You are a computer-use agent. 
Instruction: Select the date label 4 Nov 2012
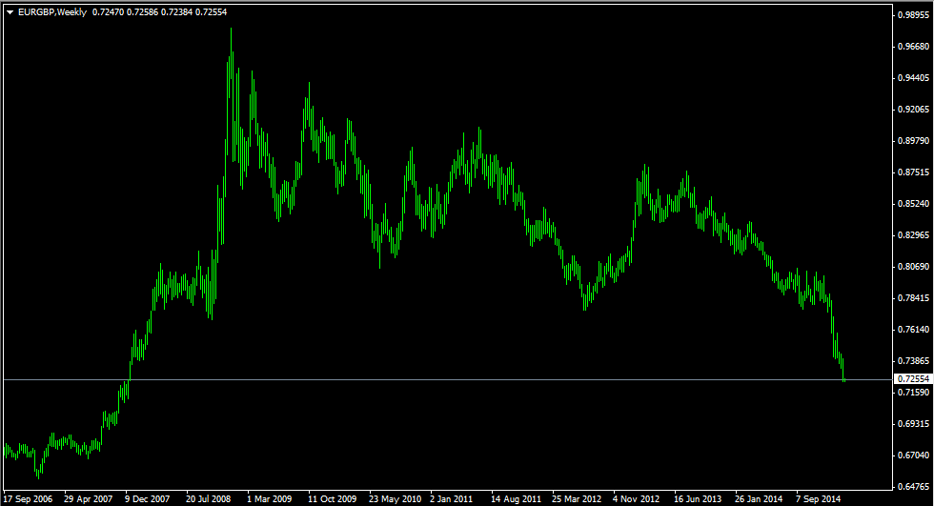(637, 499)
